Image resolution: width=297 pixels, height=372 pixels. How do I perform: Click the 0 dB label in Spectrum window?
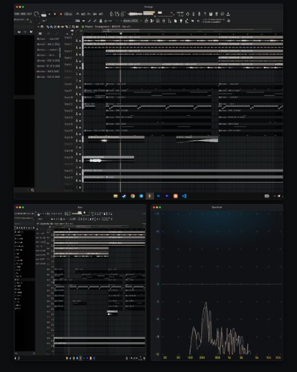(158, 284)
